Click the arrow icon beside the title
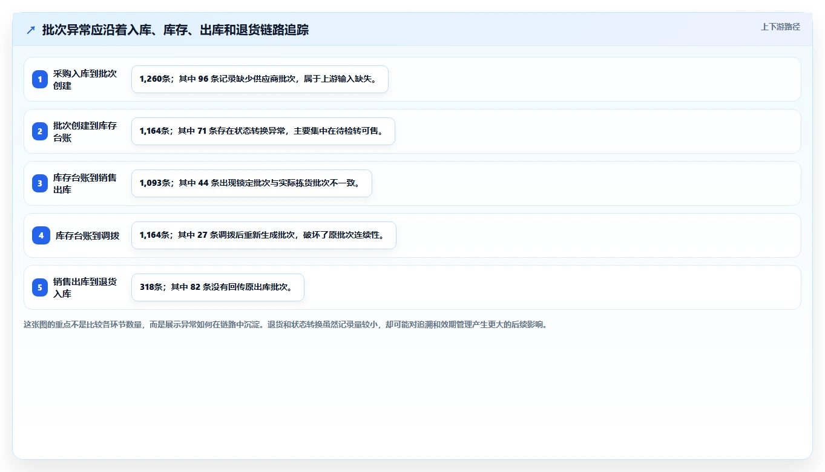 coord(31,30)
